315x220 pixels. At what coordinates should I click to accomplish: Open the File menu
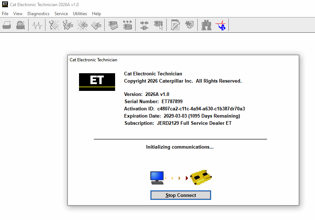coord(5,14)
